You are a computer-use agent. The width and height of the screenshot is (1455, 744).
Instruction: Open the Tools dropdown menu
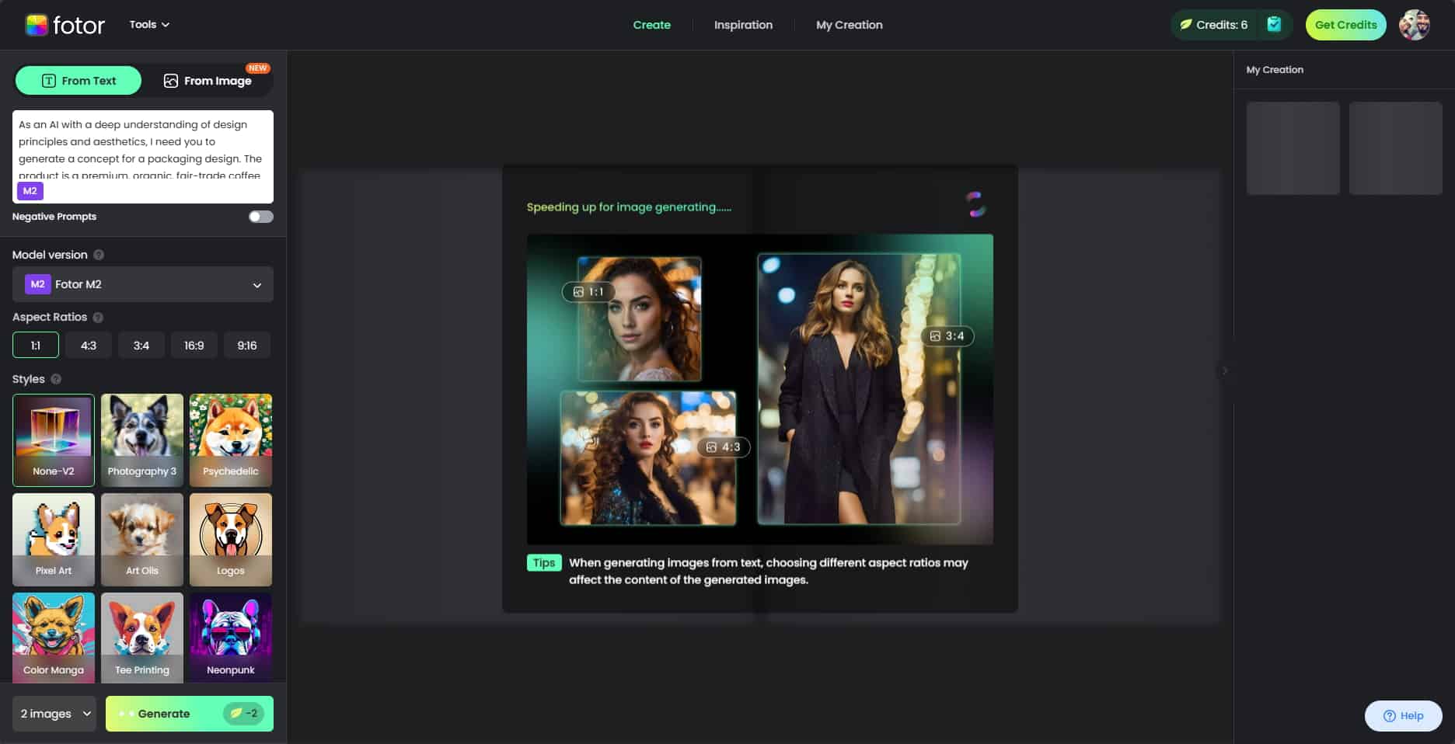[x=148, y=24]
